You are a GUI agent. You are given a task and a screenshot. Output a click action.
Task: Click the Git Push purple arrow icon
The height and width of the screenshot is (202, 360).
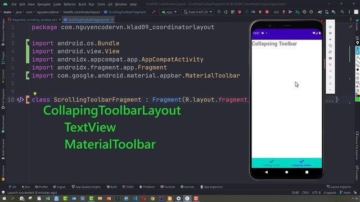pyautogui.click(x=290, y=12)
